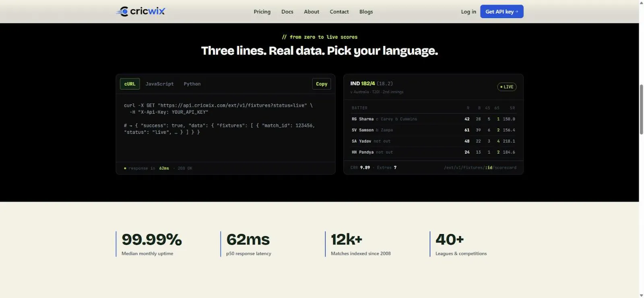Open the Contact page

[x=339, y=12]
